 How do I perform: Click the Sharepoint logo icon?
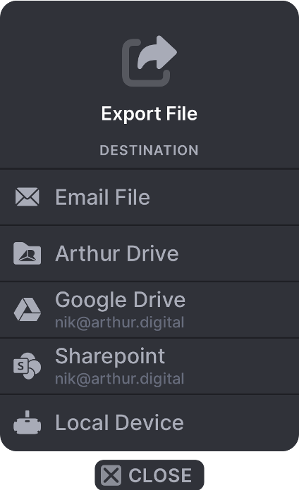pyautogui.click(x=28, y=366)
